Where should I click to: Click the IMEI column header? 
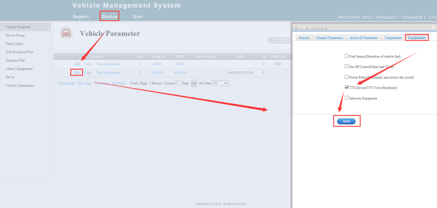pyautogui.click(x=240, y=56)
